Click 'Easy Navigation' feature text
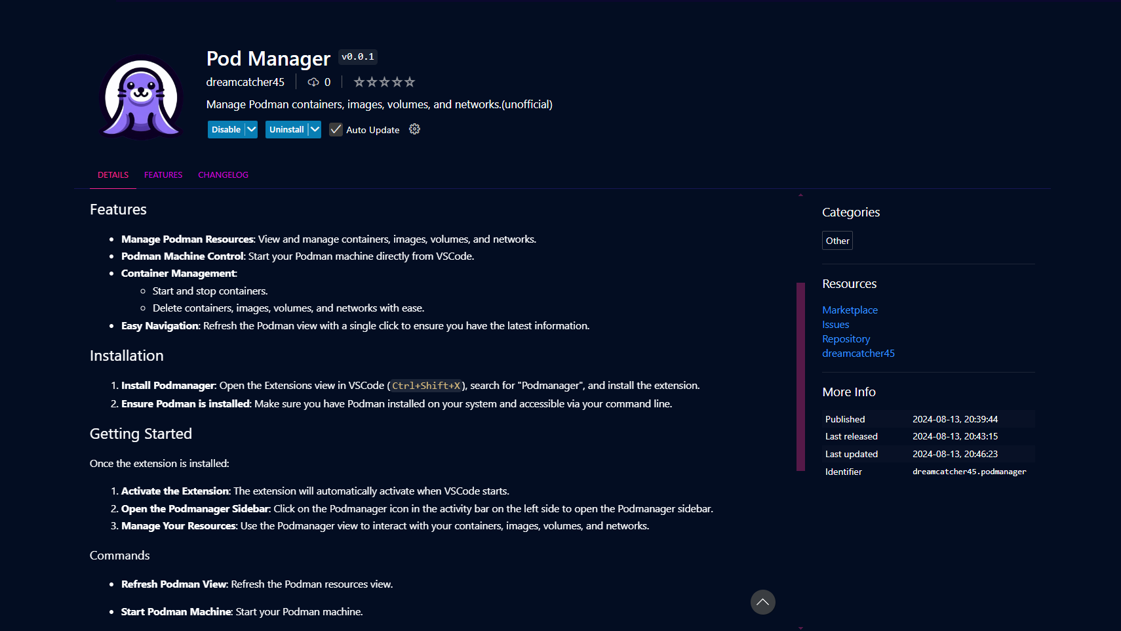This screenshot has width=1121, height=631. click(160, 326)
